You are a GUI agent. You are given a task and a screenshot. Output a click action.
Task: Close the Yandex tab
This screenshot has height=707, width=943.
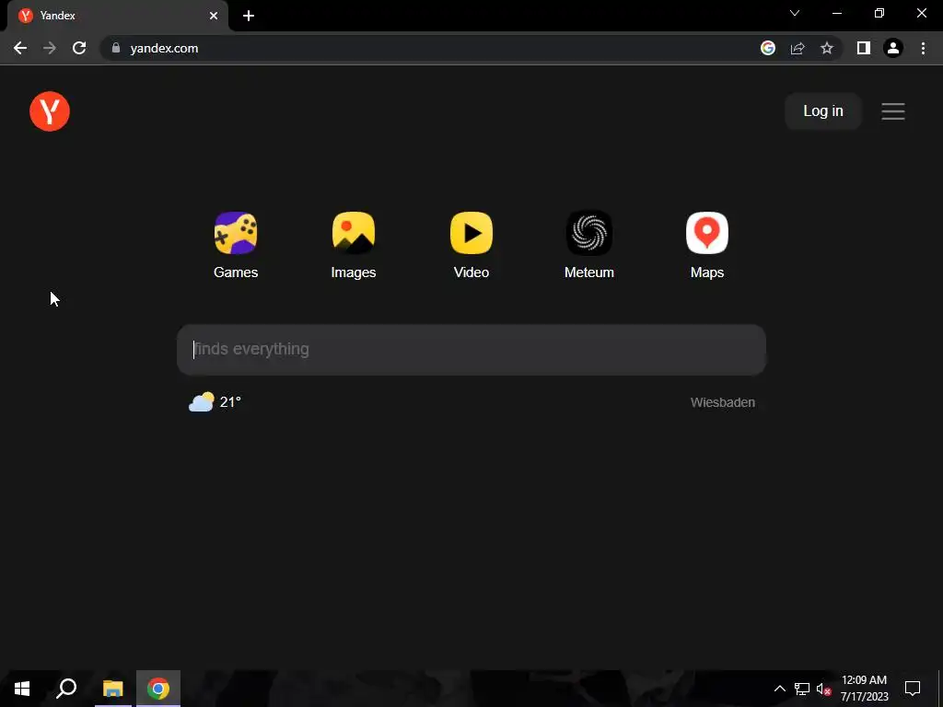[x=214, y=16]
